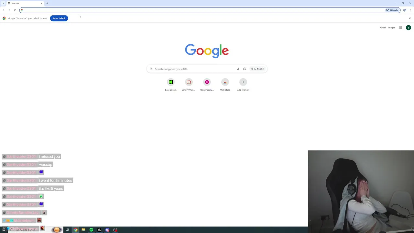Open the Web Store shortcut

pyautogui.click(x=225, y=85)
